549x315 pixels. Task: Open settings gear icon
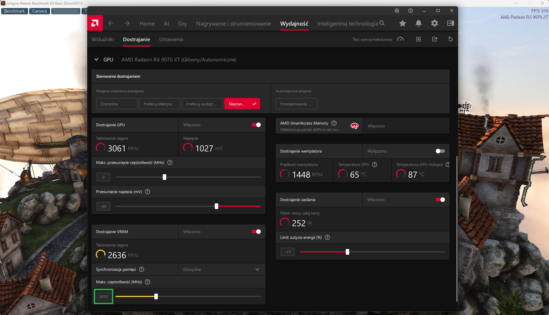tap(435, 23)
